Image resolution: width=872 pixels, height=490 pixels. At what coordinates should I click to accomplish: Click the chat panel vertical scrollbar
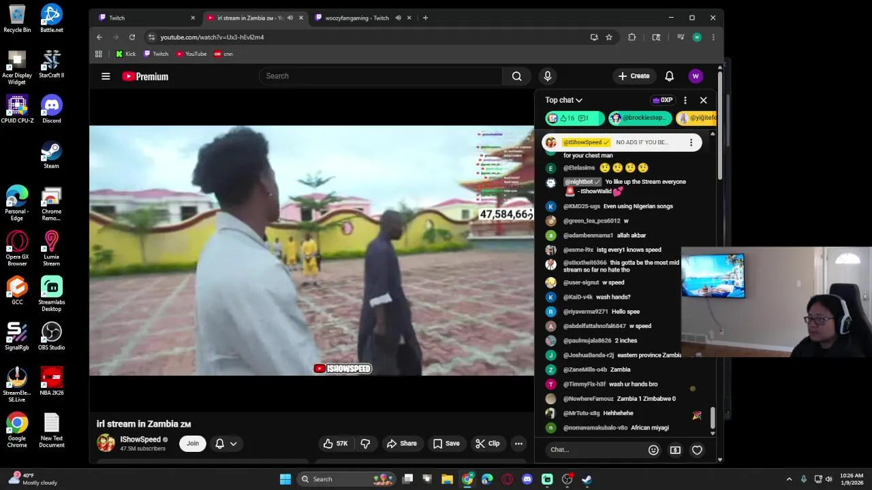click(713, 419)
